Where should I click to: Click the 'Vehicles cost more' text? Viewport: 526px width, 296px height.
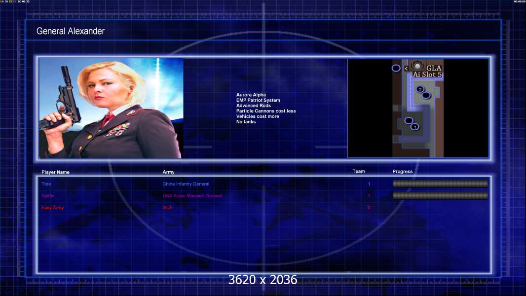click(258, 116)
